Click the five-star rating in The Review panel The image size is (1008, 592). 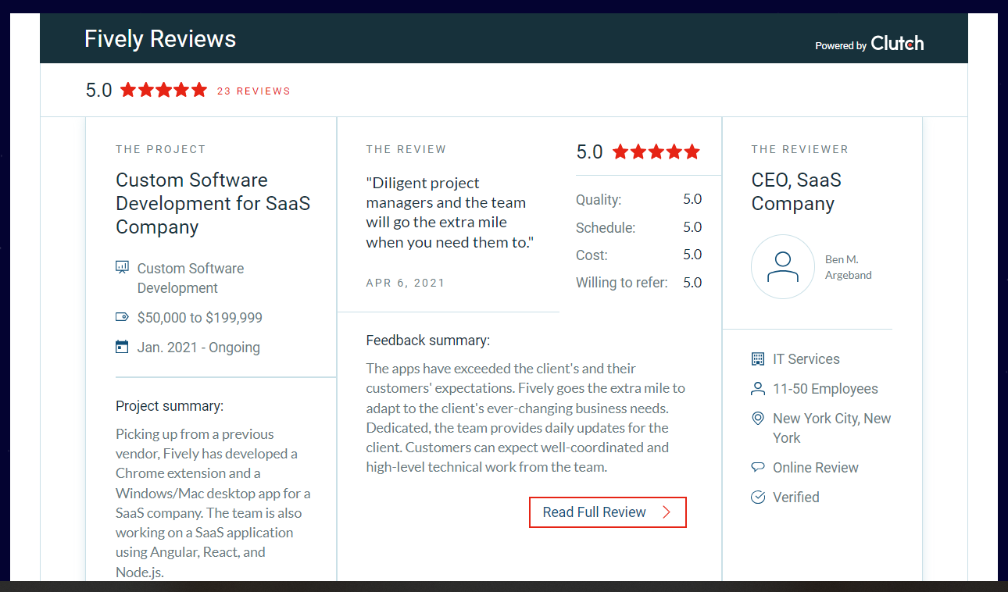[x=656, y=152]
